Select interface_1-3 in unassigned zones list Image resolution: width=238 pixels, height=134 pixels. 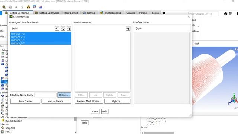41,34
